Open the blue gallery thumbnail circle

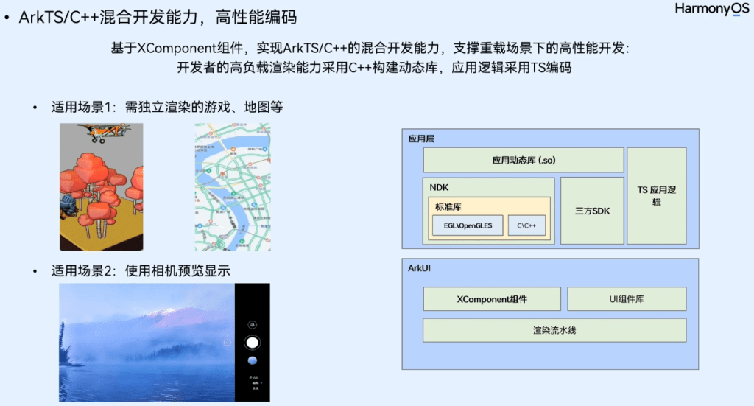tap(252, 360)
